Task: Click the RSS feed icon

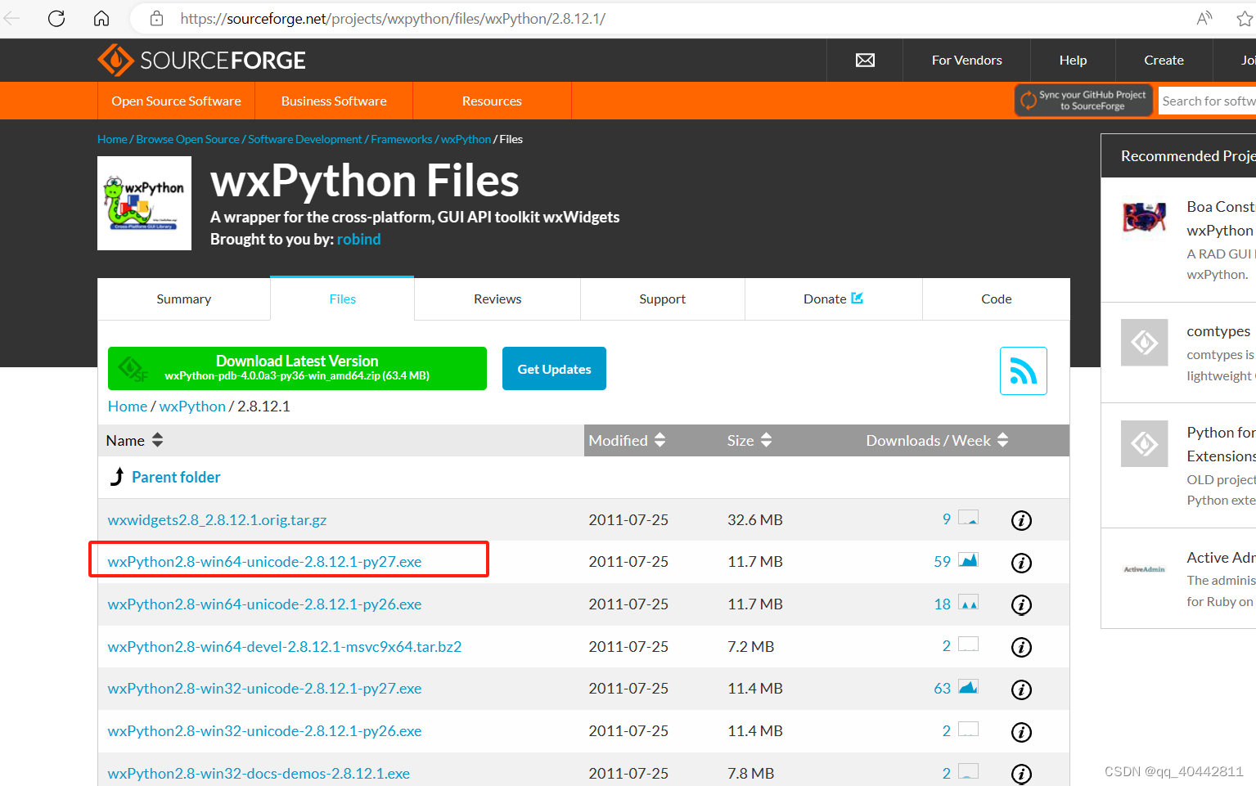Action: pyautogui.click(x=1024, y=371)
